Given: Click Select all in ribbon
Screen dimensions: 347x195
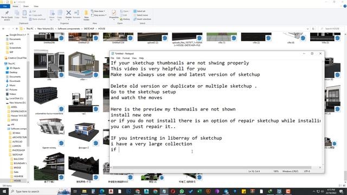Looking at the screenshot, I should [x=139, y=11].
